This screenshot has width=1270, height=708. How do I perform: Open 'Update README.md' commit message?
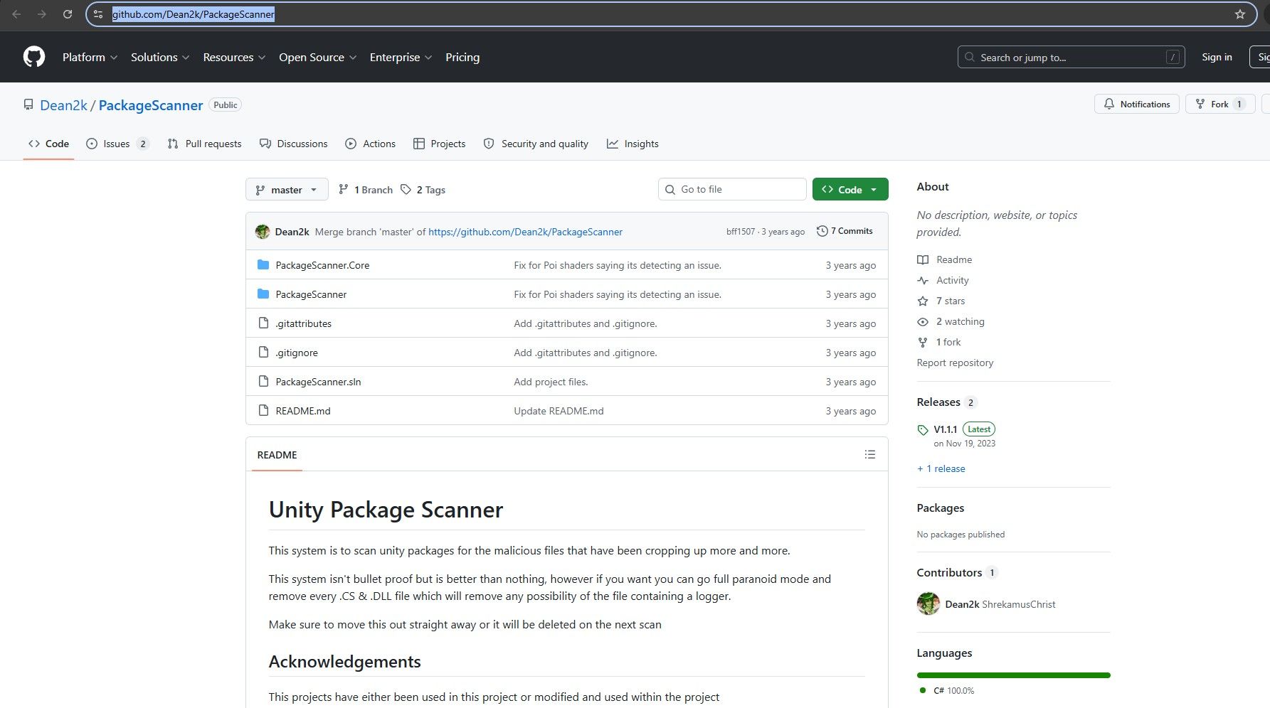(x=559, y=412)
